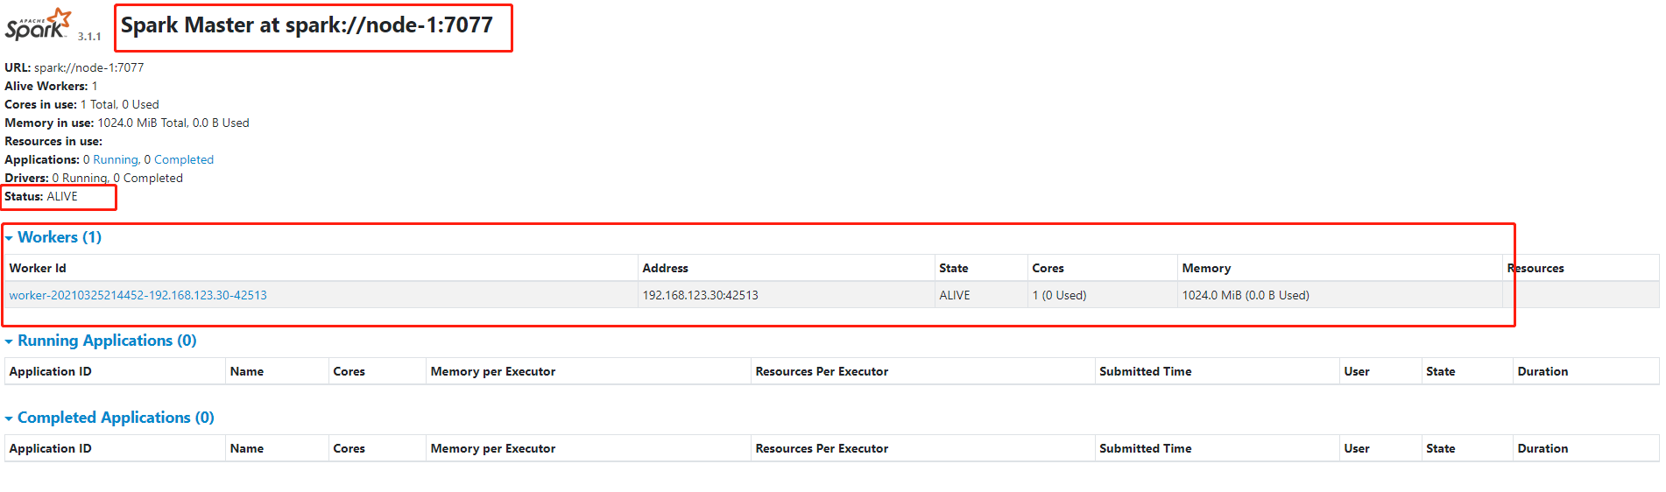The image size is (1666, 492).
Task: Click the Apache Spark logo
Action: point(38,24)
